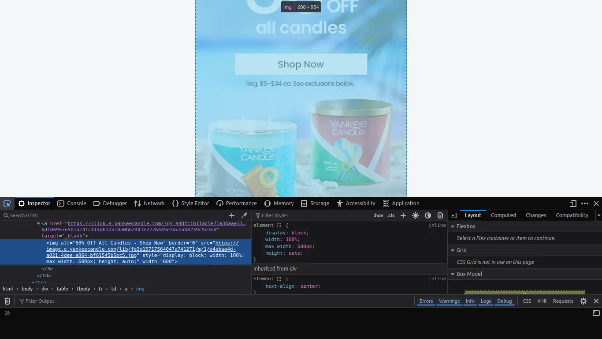Toggle the :hov pseudo-class panel
Image resolution: width=602 pixels, height=339 pixels.
coord(378,215)
